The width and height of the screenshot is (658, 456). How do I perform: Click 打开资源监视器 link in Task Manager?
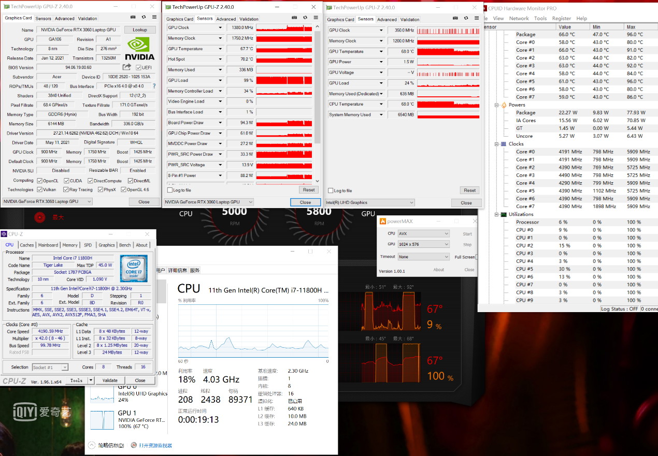155,445
